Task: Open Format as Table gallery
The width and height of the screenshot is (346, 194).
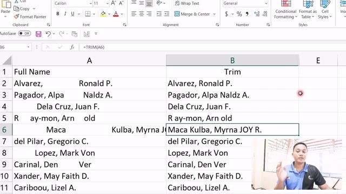Action: coord(308,10)
